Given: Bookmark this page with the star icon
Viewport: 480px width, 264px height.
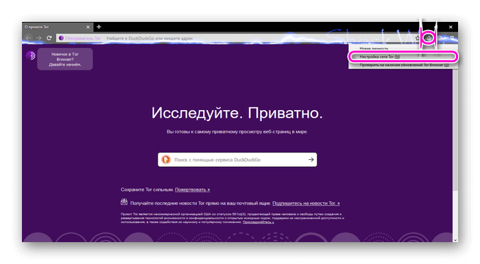Looking at the screenshot, I should click(418, 38).
